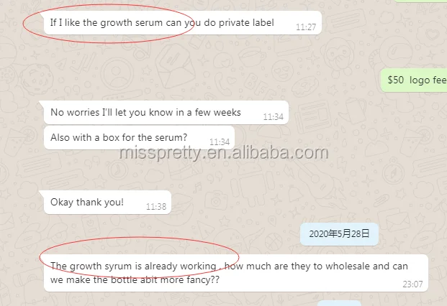Viewport: 447px width, 306px height.
Task: Click the 23:07 message timestamp
Action: click(412, 284)
